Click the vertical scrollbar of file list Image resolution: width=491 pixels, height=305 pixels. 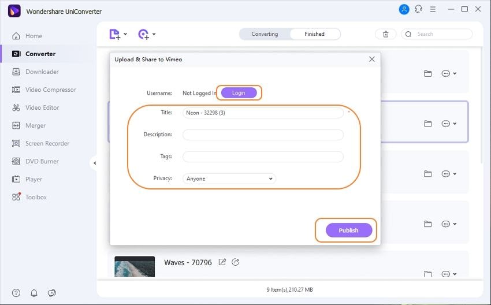[482, 105]
